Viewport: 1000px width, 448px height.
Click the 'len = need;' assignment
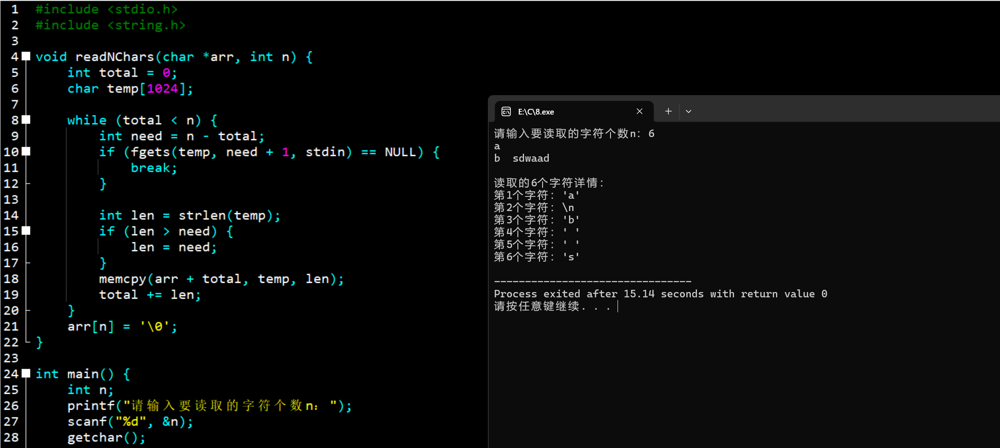[x=174, y=247]
